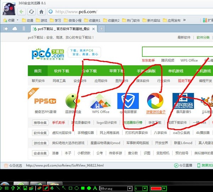
Task: Select the hollow ellipse tool
Action: pyautogui.click(x=77, y=188)
